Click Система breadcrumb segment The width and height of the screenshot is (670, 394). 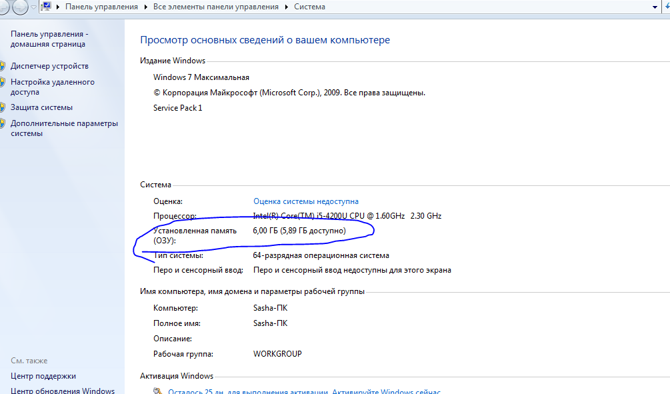310,7
